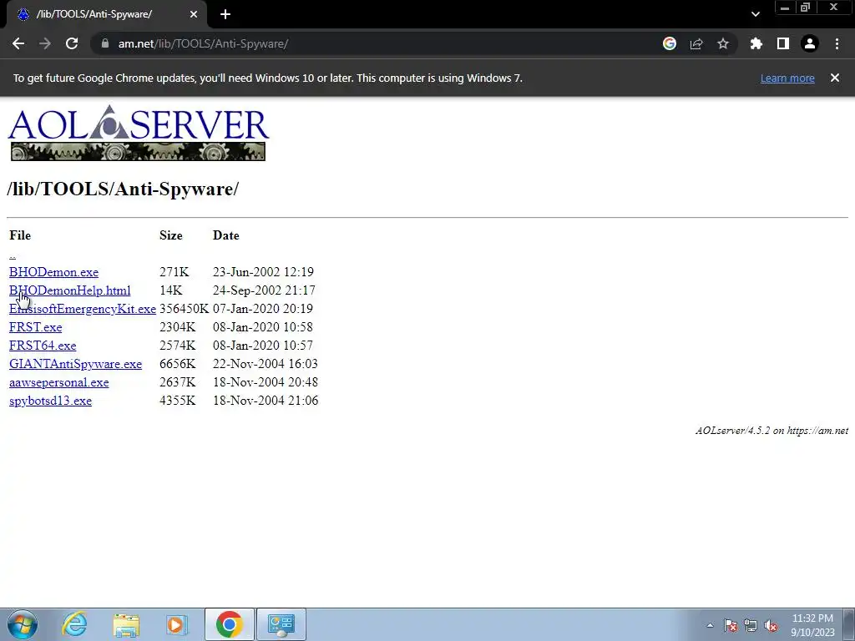Go back to the previous page

[x=18, y=43]
